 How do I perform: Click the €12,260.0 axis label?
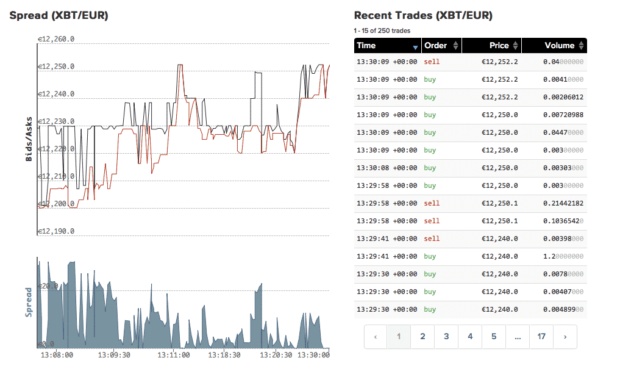(55, 39)
